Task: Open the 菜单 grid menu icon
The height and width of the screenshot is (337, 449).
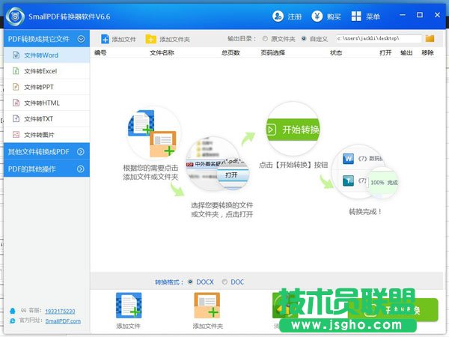Action: (x=356, y=16)
